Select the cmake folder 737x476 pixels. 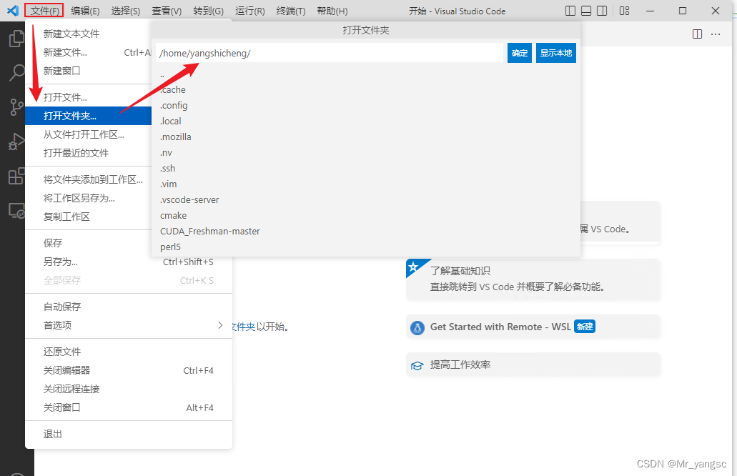(366, 216)
